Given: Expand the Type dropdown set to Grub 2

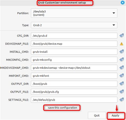Looking at the screenshot, I should pyautogui.click(x=74, y=25).
